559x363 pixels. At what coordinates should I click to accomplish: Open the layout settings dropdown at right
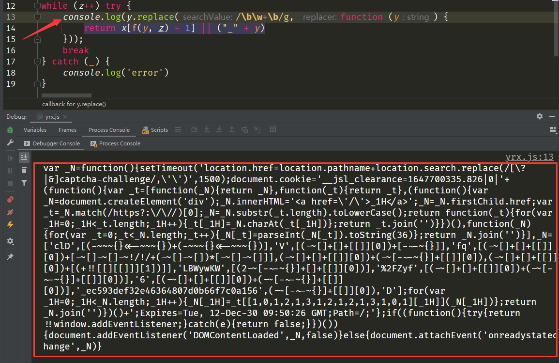point(552,130)
